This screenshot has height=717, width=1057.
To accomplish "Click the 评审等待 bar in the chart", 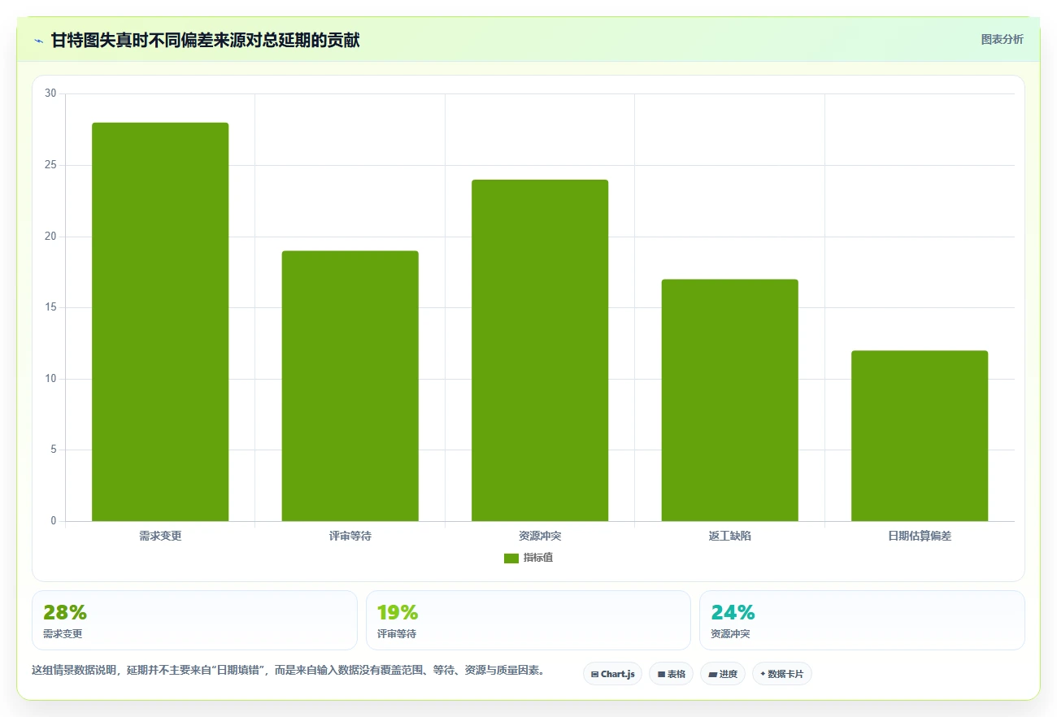I will tap(350, 386).
